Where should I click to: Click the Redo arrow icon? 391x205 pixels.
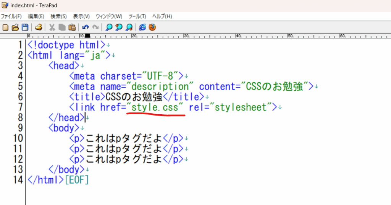click(95, 27)
